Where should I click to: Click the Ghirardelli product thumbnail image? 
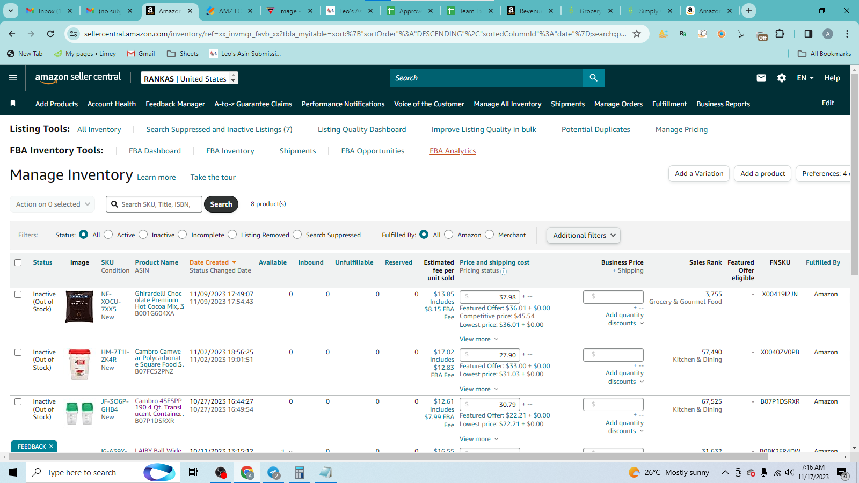click(x=79, y=306)
